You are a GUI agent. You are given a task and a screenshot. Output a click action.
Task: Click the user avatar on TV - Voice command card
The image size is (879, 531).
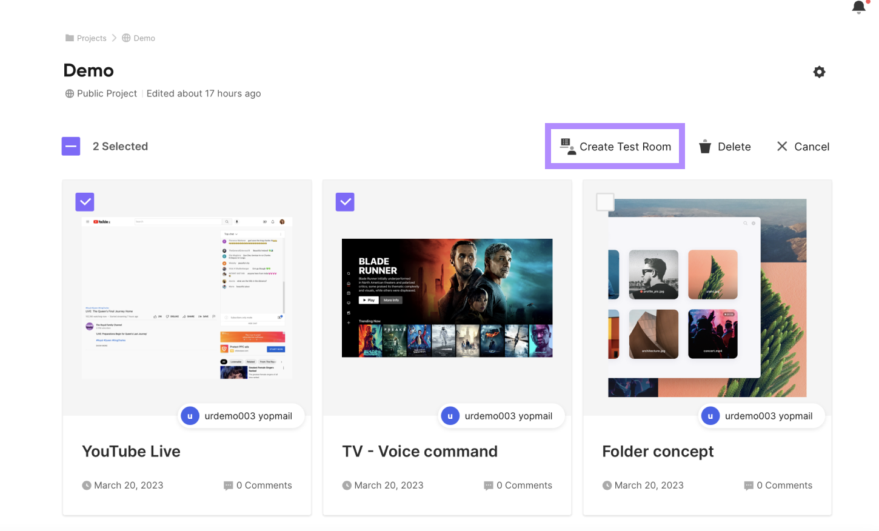[x=450, y=416]
